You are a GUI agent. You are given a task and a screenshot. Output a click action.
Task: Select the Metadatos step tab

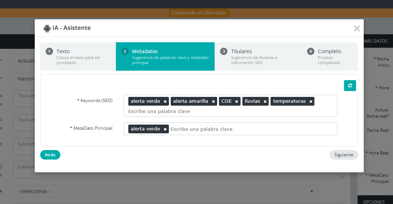pyautogui.click(x=165, y=56)
